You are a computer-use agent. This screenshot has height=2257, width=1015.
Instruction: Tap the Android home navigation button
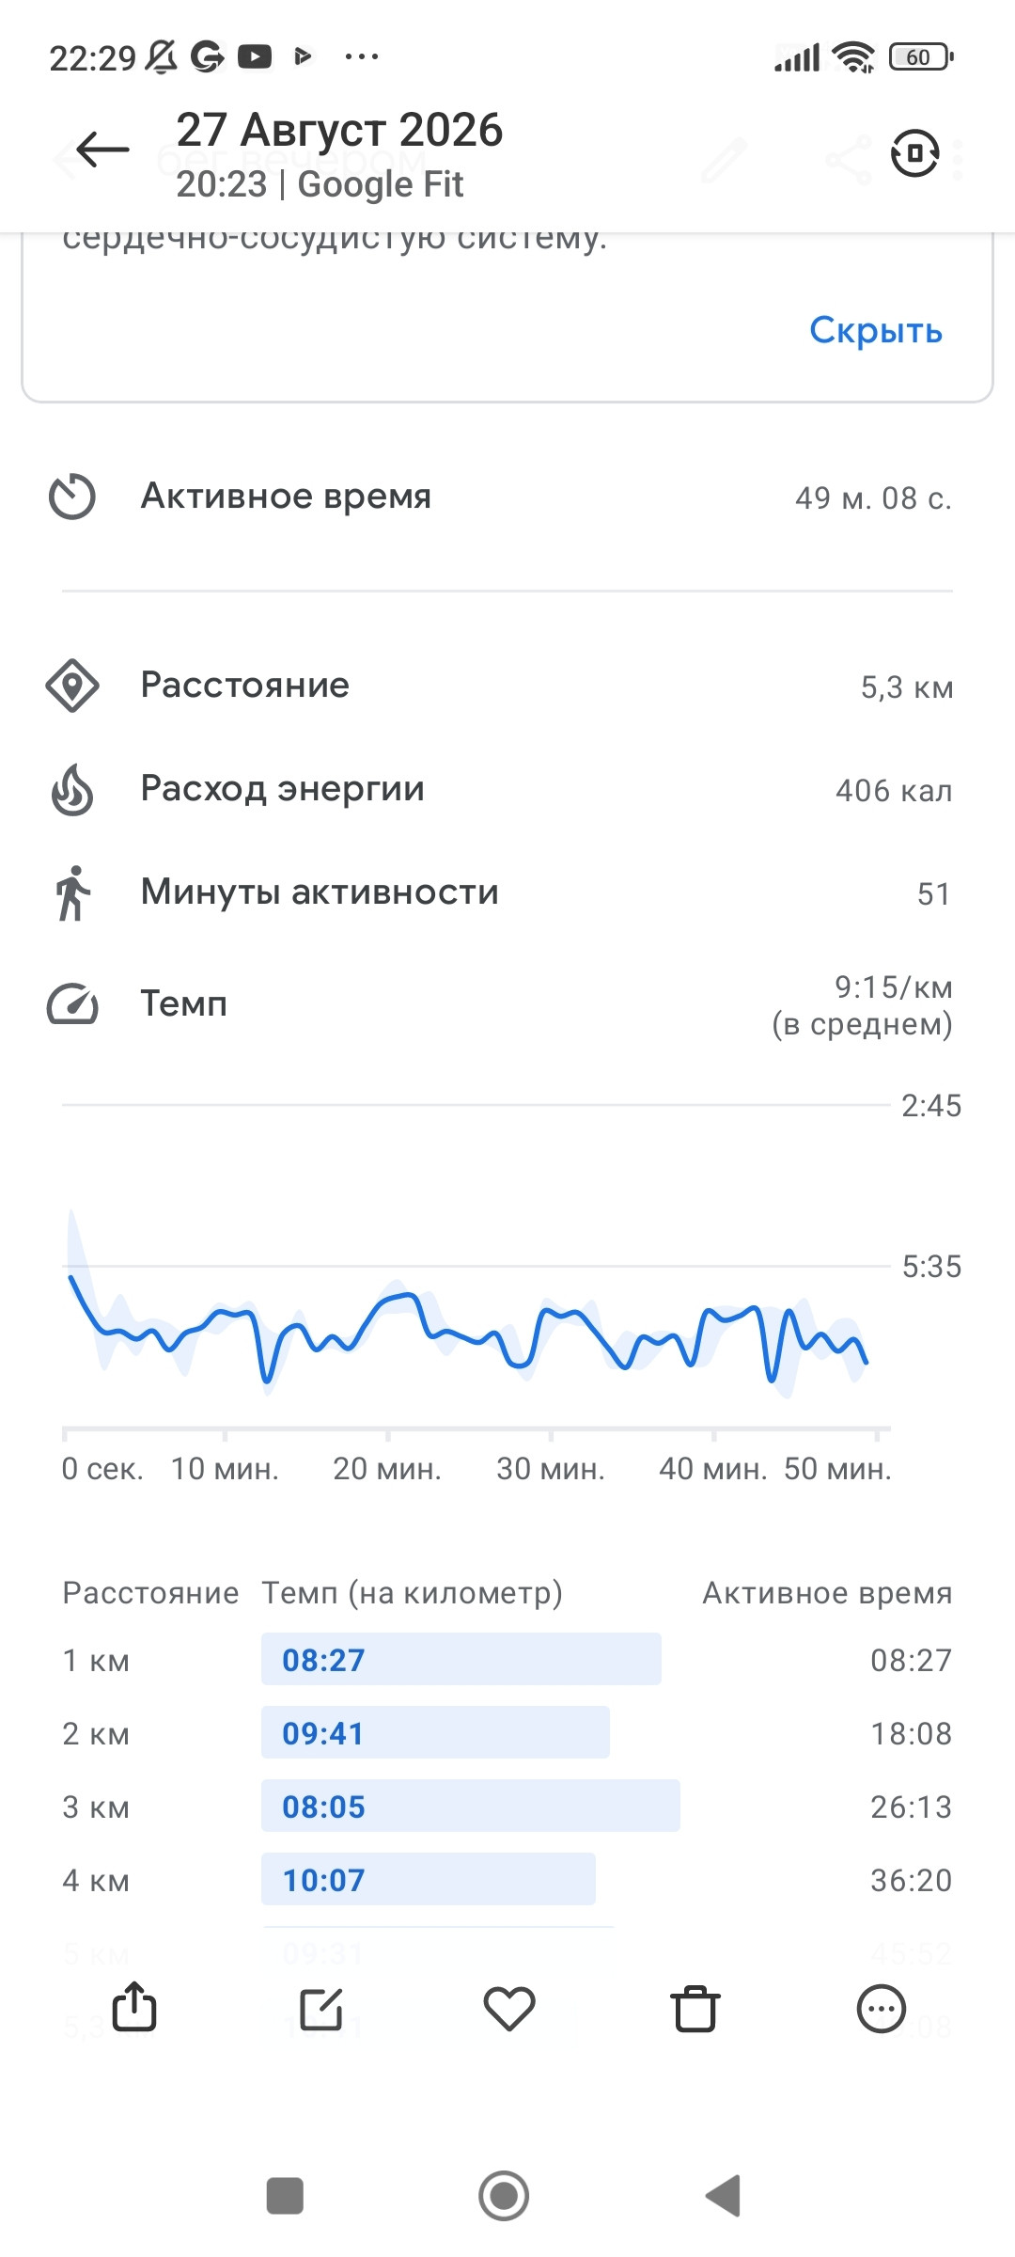(x=504, y=2196)
